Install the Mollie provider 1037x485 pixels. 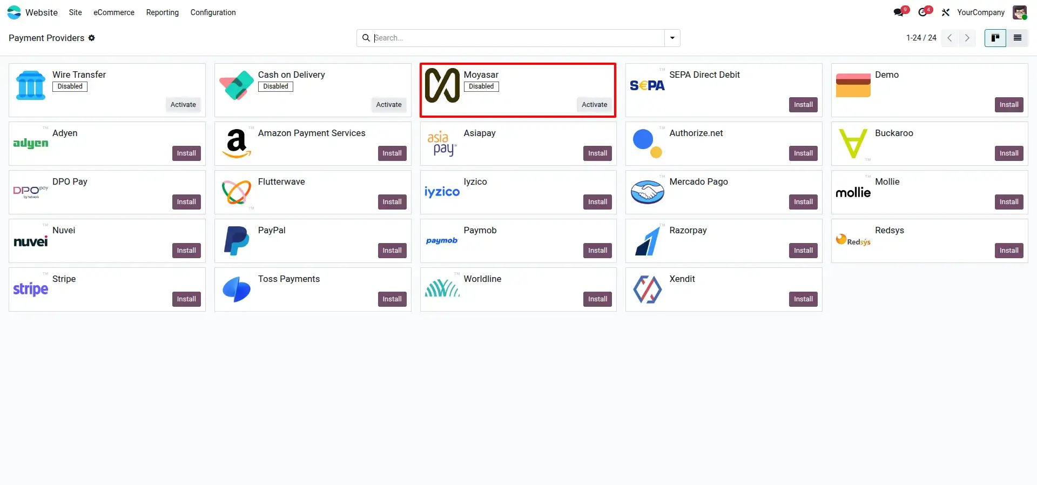coord(1009,202)
